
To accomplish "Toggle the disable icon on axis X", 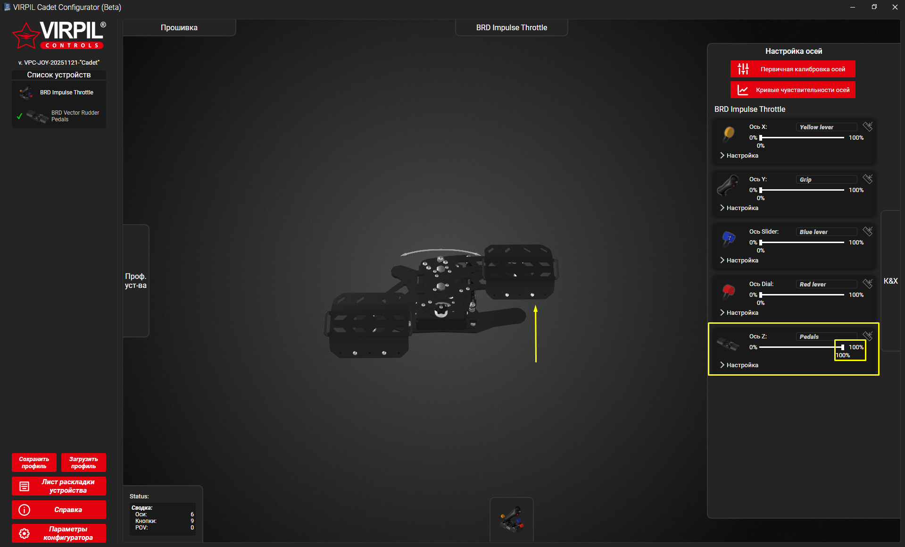I will pyautogui.click(x=867, y=126).
